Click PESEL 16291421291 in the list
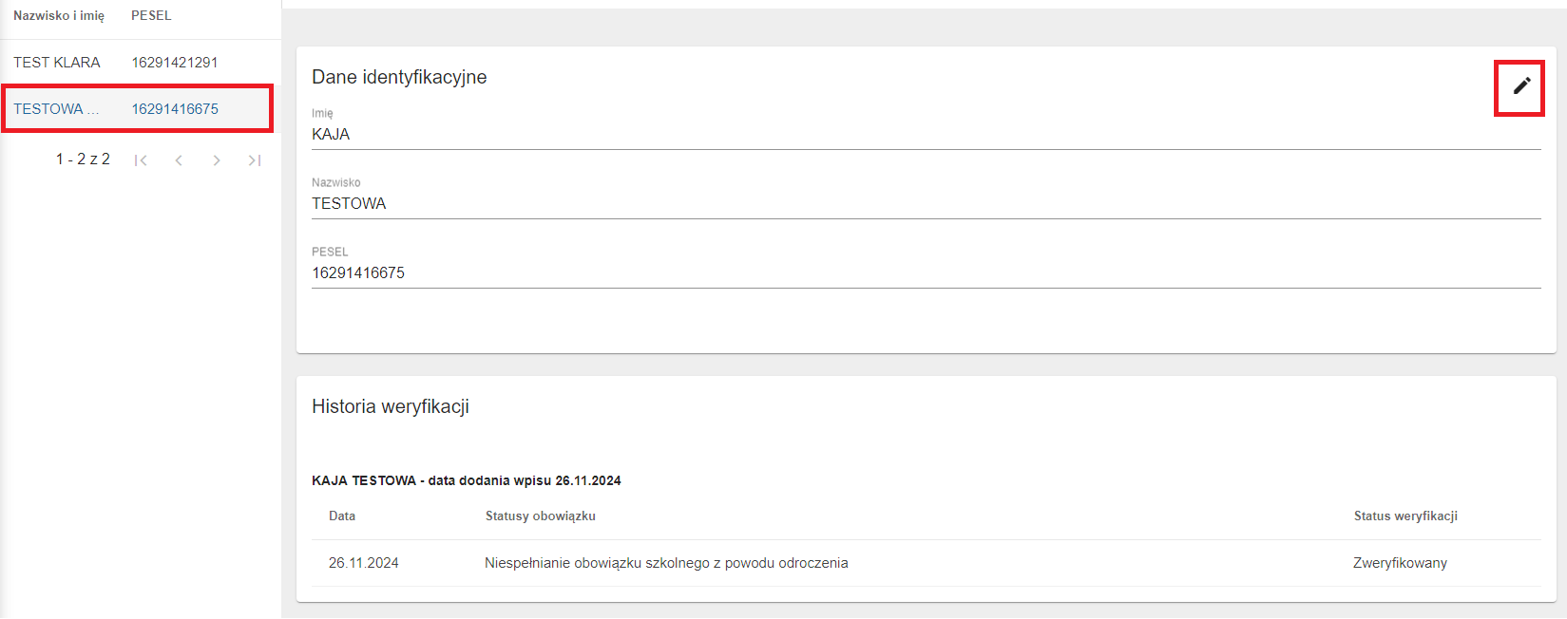The image size is (1567, 619). tap(175, 63)
